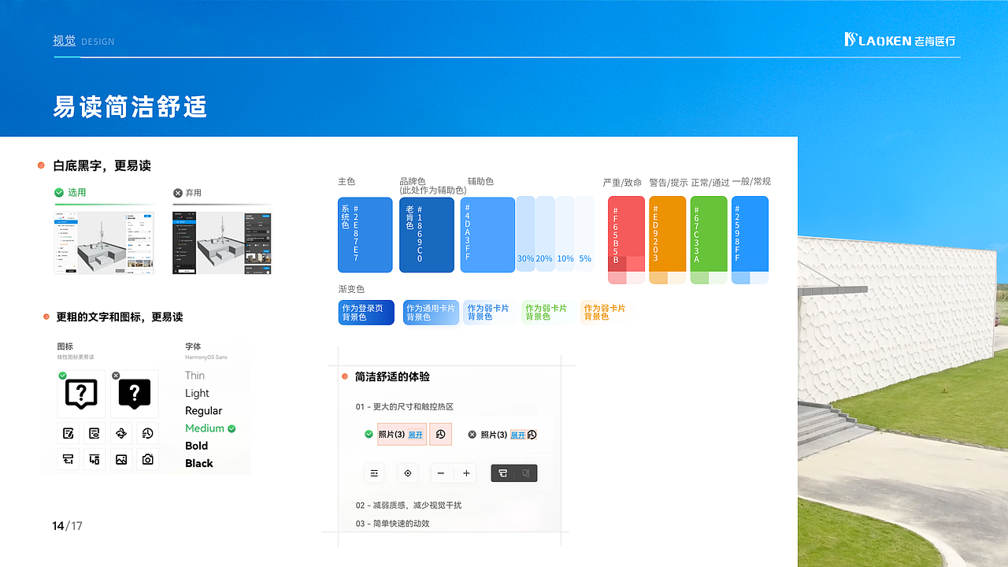Screen dimensions: 1008x567
Task: Select the 系统色 #2E87E7 swatch
Action: pyautogui.click(x=365, y=235)
